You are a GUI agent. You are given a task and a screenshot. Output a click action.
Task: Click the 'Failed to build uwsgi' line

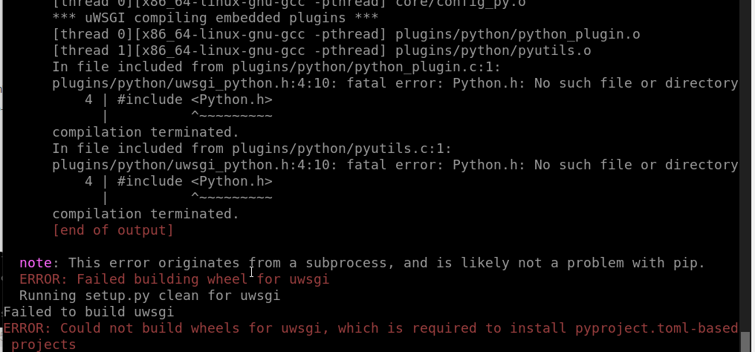88,312
